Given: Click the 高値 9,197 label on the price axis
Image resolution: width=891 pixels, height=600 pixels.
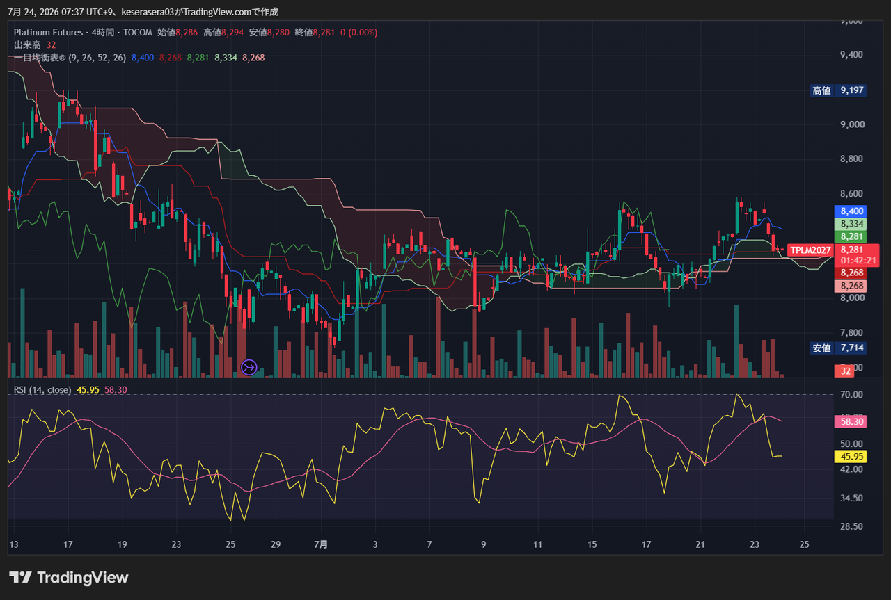Looking at the screenshot, I should coord(838,90).
